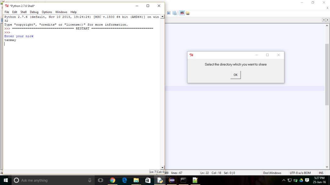Click the folder icon after ABC in Notepad++
The image size is (330, 185).
(x=188, y=13)
